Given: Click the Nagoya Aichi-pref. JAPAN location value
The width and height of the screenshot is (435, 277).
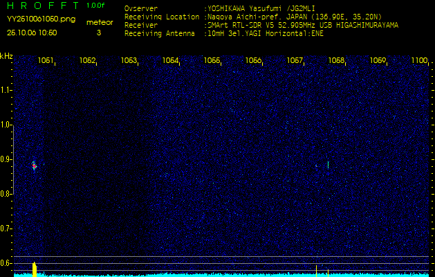Looking at the screenshot, I should coord(295,17).
